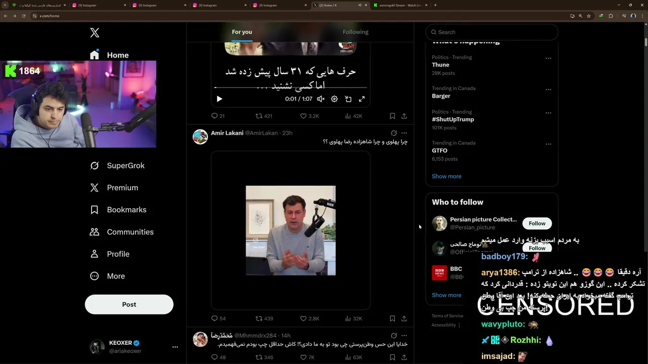This screenshot has height=364, width=648.
Task: Open the Thune trending topic
Action: pos(440,65)
